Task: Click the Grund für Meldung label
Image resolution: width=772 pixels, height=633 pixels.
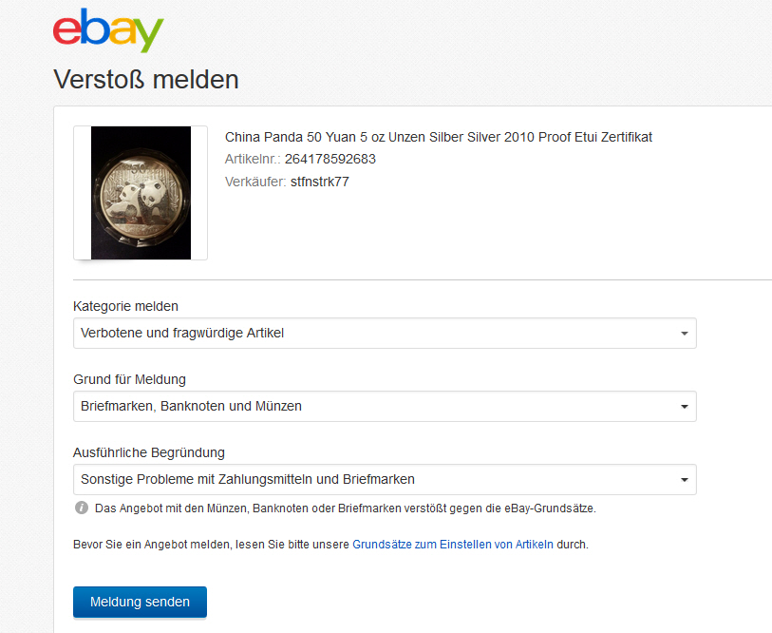Action: tap(129, 379)
